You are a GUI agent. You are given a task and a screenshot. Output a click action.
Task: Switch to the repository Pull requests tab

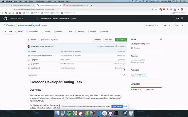tap(32, 32)
